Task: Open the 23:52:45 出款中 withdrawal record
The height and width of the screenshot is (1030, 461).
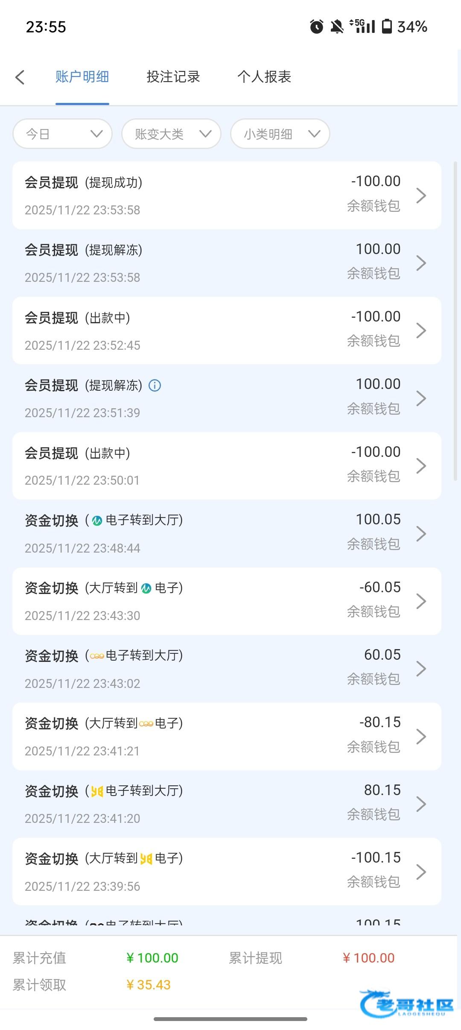Action: coord(226,331)
